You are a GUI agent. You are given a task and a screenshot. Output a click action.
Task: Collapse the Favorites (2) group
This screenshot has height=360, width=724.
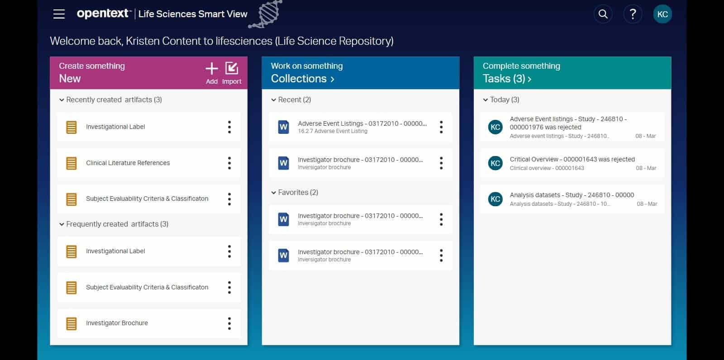(273, 193)
